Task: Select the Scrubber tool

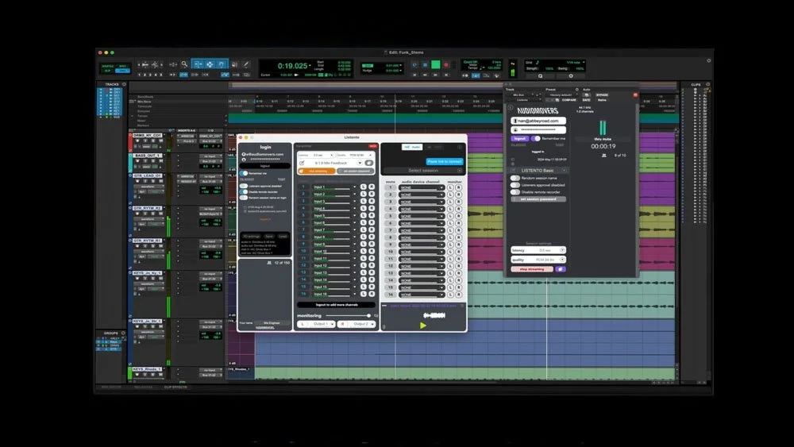Action: pos(234,64)
